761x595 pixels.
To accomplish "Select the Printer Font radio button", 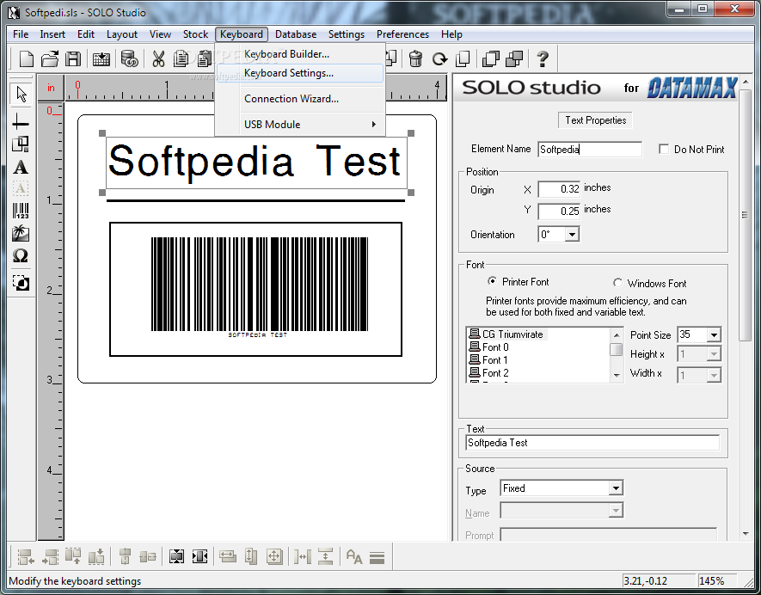I will [x=492, y=281].
